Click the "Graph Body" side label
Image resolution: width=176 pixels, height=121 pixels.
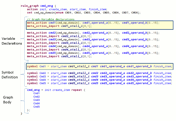coord(8,100)
